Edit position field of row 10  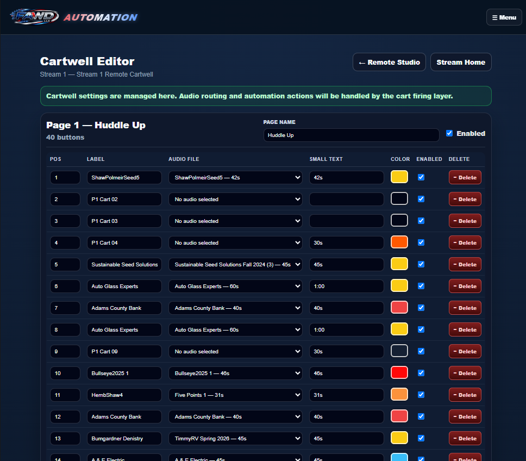pyautogui.click(x=65, y=373)
